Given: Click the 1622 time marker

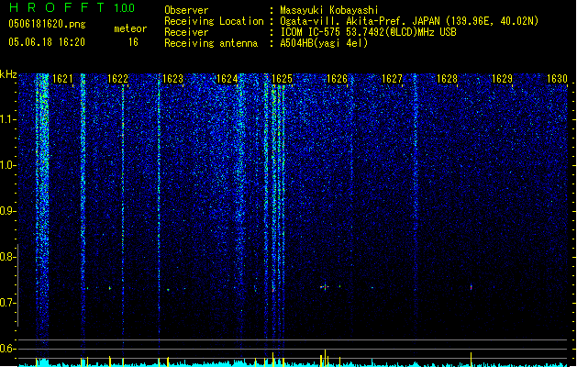Looking at the screenshot, I should 117,79.
